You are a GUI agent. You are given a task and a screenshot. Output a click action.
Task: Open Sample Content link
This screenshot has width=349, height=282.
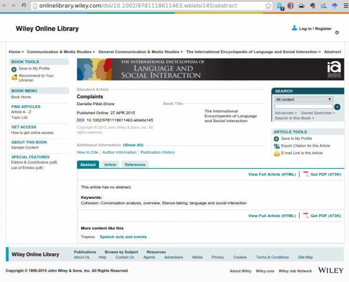coord(25,148)
